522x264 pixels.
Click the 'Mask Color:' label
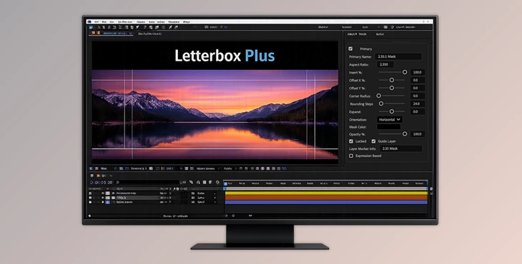[358, 127]
